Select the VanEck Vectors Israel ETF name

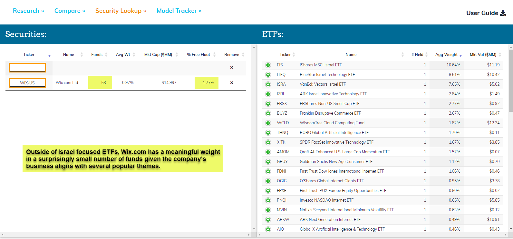(323, 84)
